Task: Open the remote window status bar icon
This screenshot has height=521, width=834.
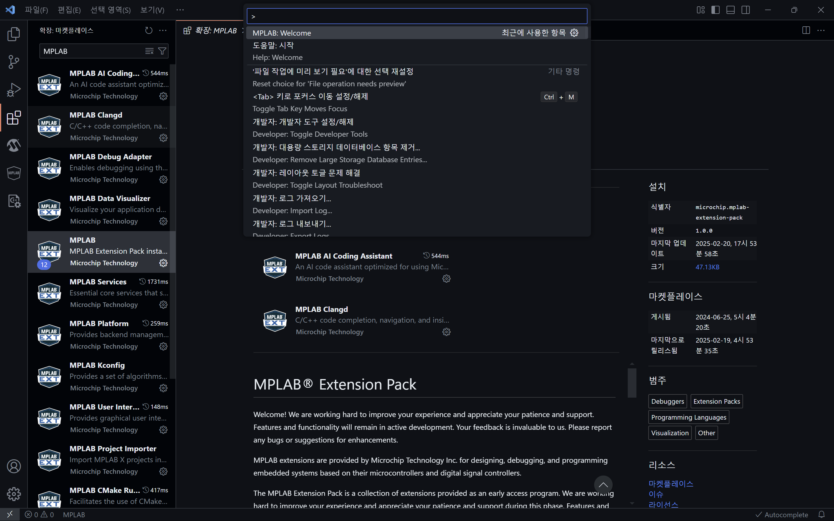Action: (x=10, y=514)
